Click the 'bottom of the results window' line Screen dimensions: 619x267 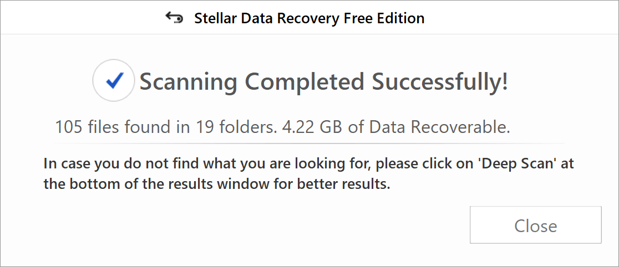pyautogui.click(x=217, y=184)
